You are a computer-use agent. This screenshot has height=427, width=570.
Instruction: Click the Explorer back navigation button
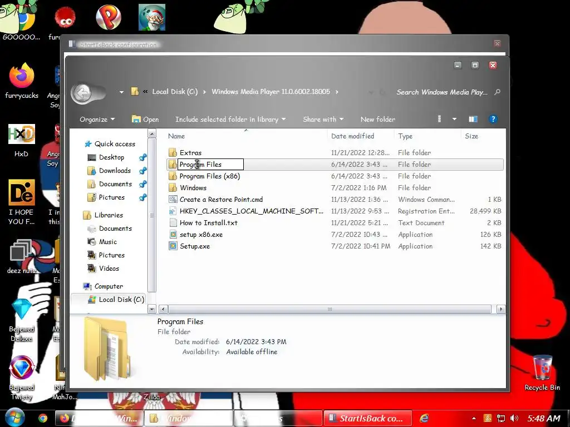tap(82, 93)
